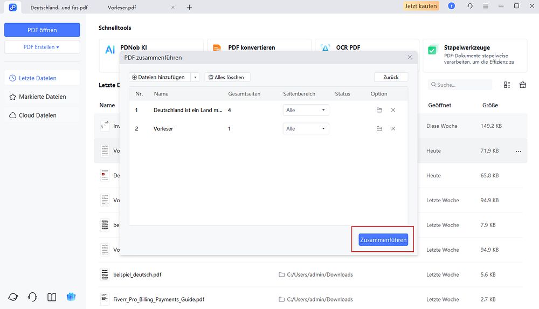Click the Zusammenführen button

pos(383,240)
